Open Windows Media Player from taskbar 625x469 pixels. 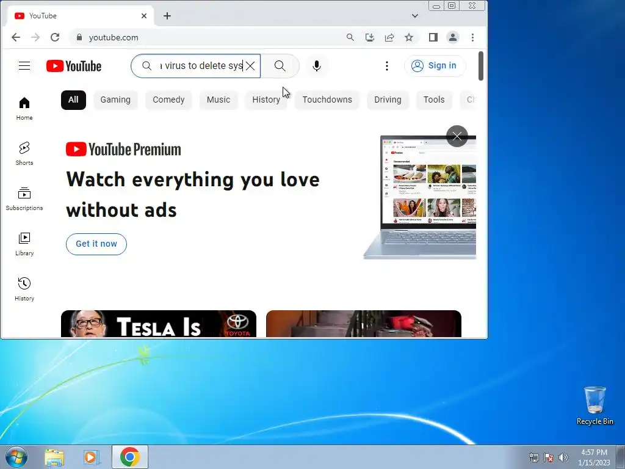pyautogui.click(x=92, y=457)
